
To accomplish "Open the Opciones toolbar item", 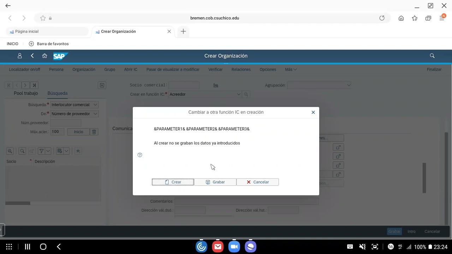I will point(268,69).
